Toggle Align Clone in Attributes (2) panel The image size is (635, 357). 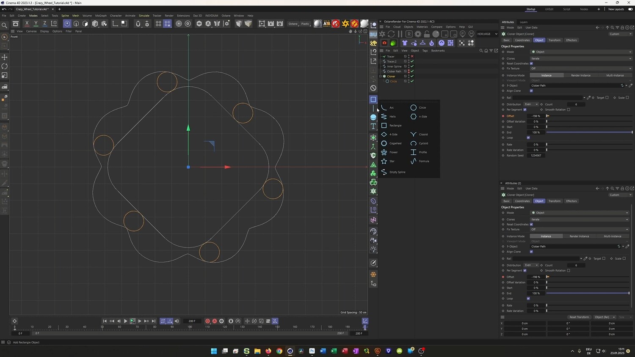531,252
